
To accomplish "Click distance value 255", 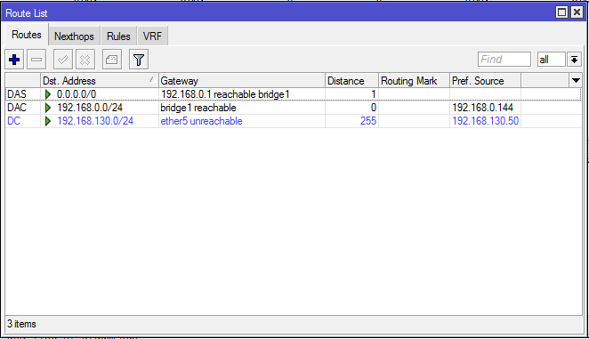I will [367, 121].
